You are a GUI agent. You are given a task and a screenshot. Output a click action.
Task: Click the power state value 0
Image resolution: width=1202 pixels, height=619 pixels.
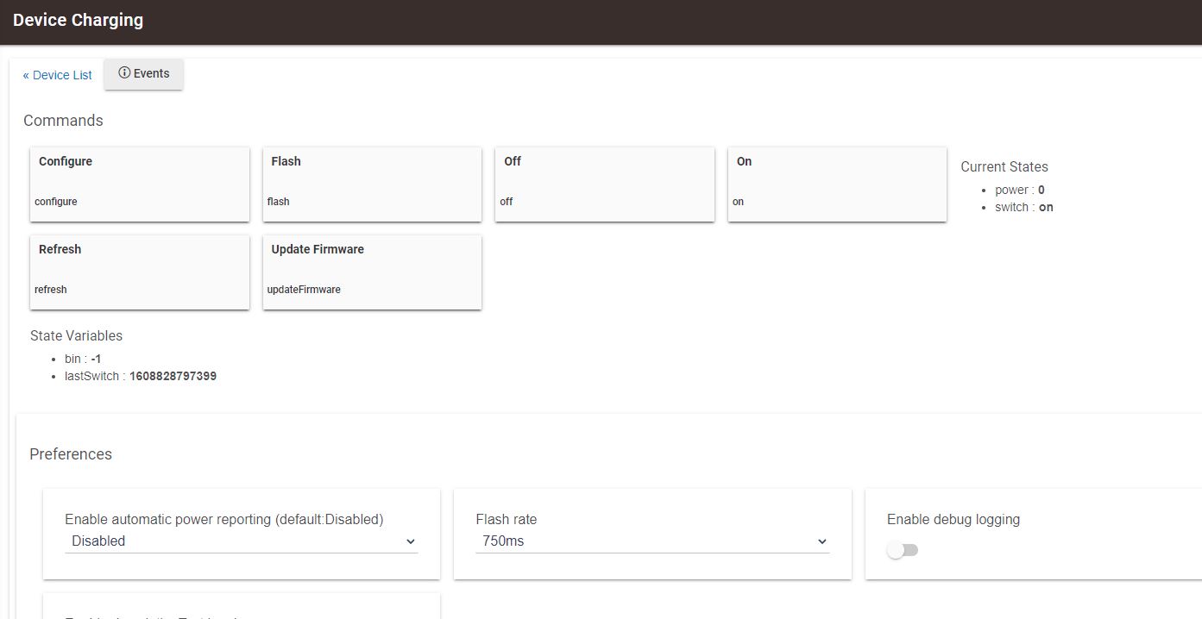point(1042,190)
